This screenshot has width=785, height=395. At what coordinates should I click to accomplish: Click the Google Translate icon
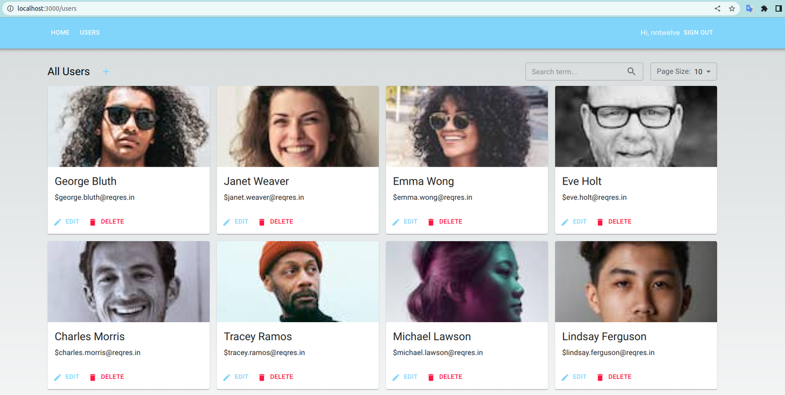pos(749,9)
